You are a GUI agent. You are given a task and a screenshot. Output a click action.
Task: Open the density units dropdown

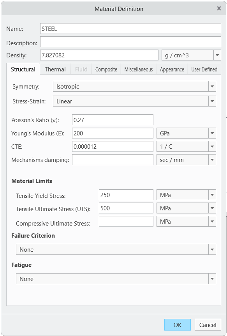tap(217, 55)
